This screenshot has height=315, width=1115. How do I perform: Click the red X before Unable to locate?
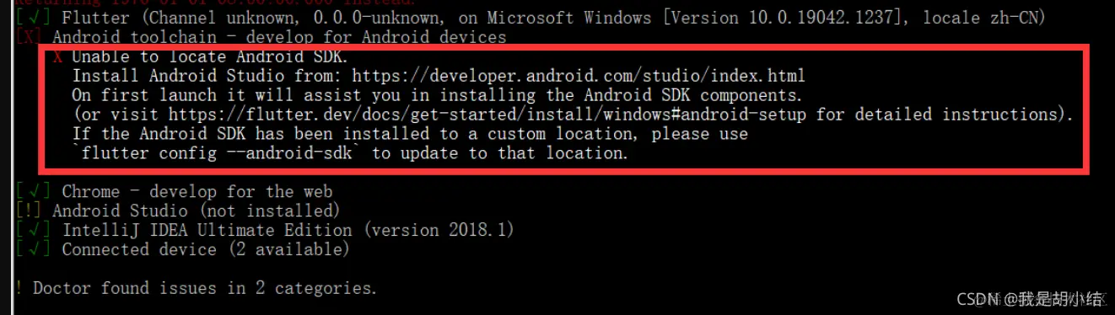tap(57, 56)
